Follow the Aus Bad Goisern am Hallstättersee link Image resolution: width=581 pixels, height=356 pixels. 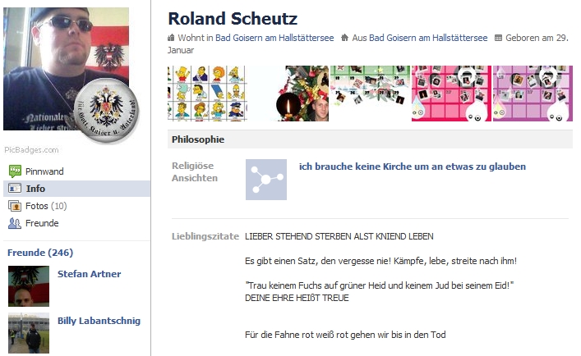tap(428, 38)
